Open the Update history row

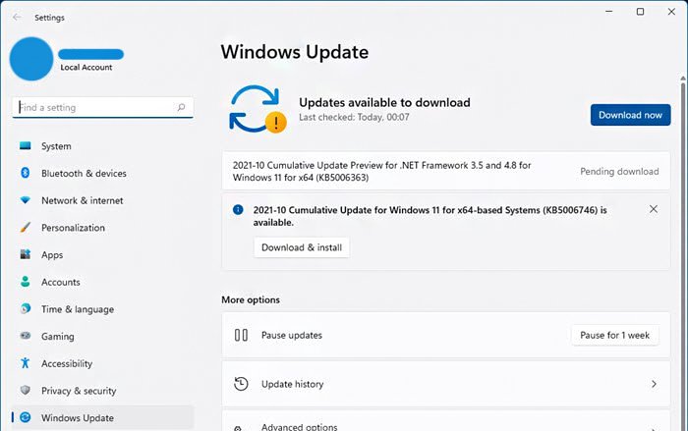[x=446, y=384]
